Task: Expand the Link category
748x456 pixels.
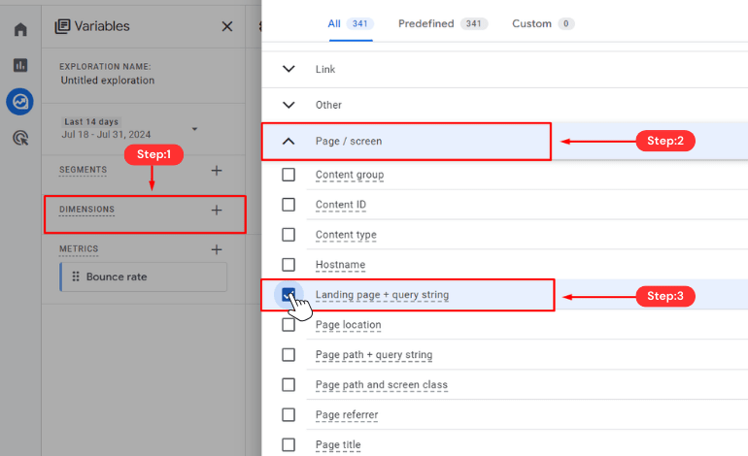Action: (x=289, y=69)
